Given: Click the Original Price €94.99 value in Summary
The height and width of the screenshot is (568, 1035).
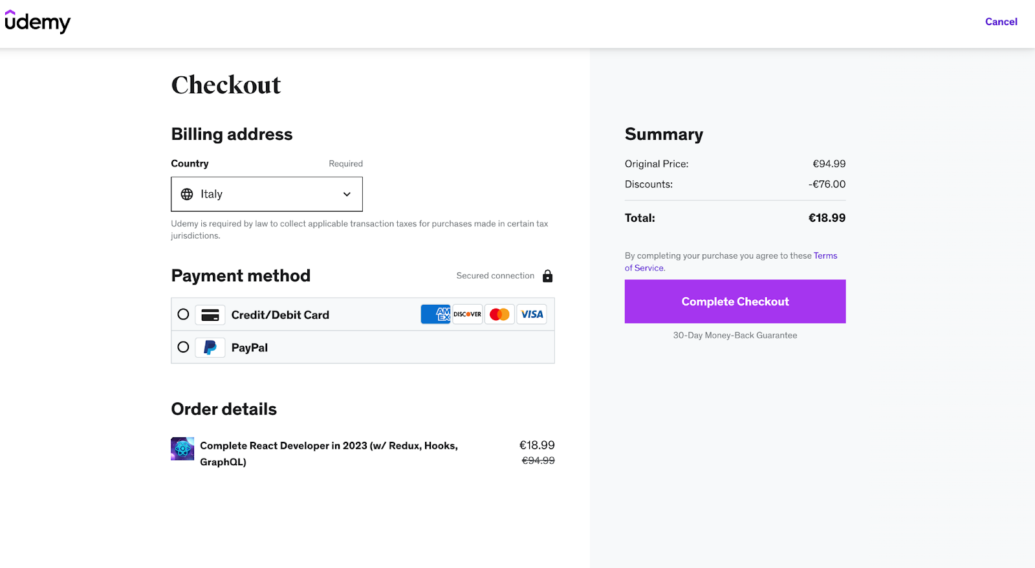Looking at the screenshot, I should click(829, 164).
